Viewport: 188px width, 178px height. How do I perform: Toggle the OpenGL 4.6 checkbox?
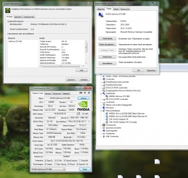coord(77,164)
